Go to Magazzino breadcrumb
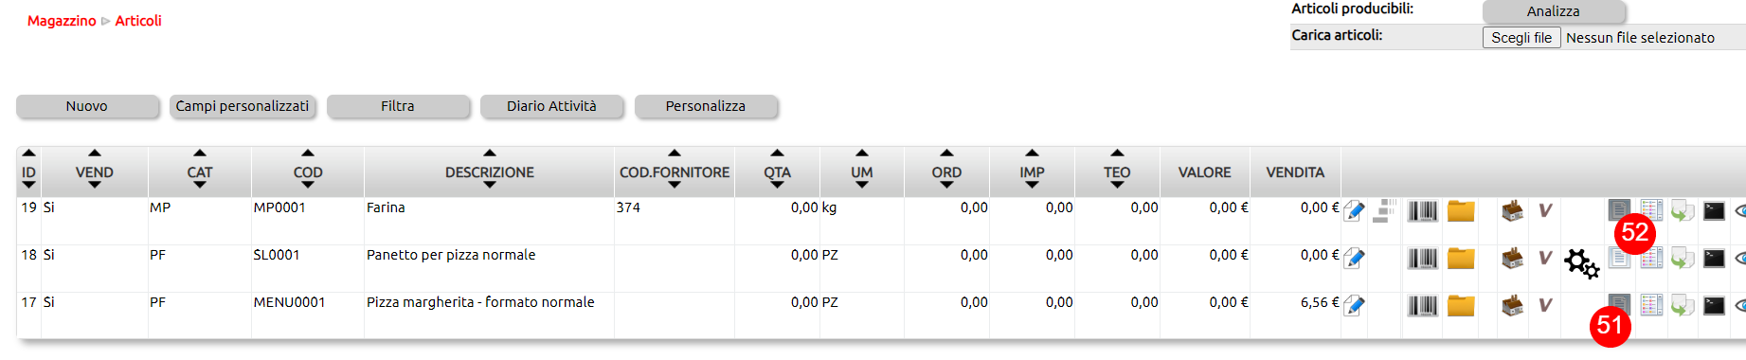The width and height of the screenshot is (1746, 360). tap(62, 21)
